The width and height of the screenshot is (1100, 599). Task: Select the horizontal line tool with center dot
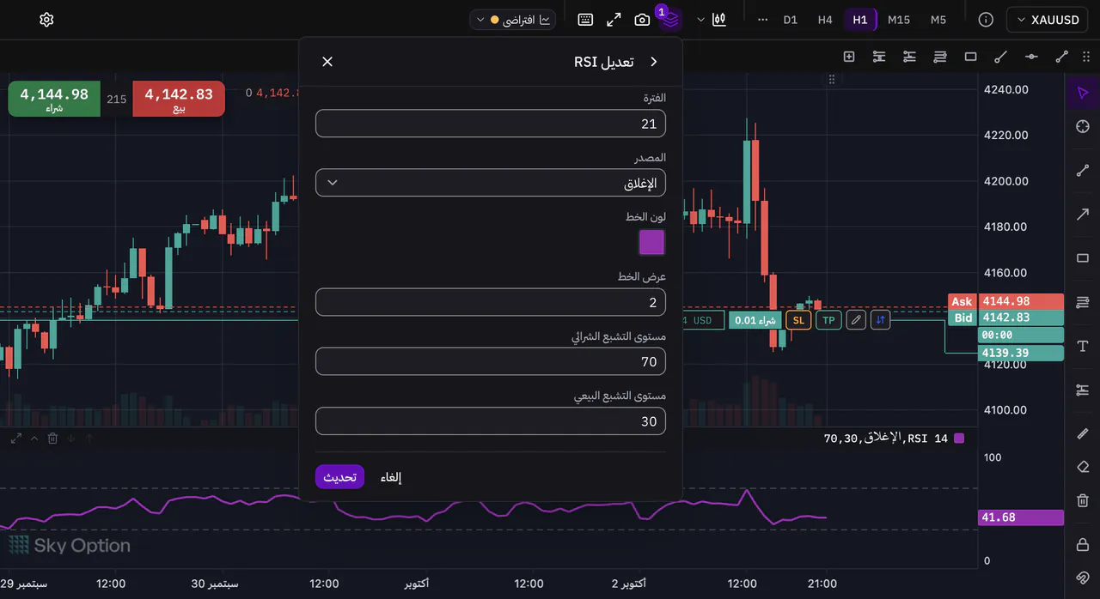[1031, 57]
